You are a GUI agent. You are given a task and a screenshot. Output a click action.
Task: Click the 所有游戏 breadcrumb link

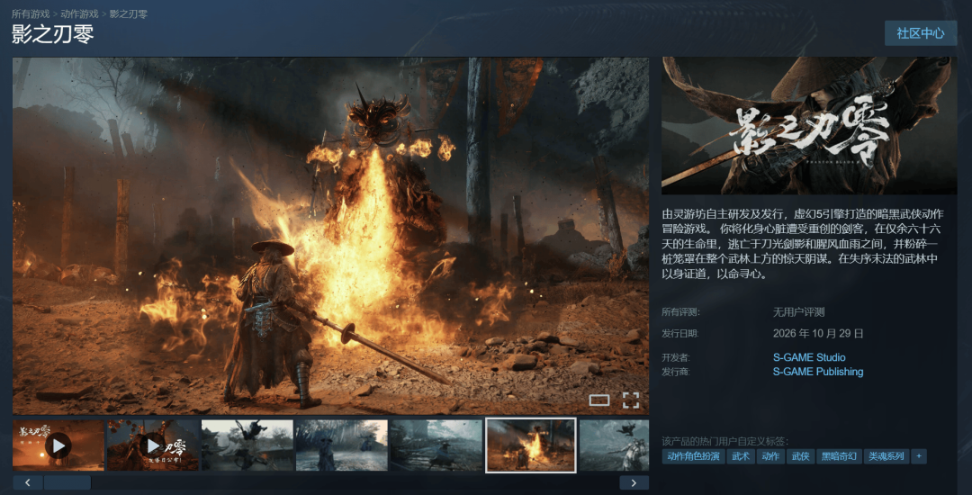tap(31, 13)
